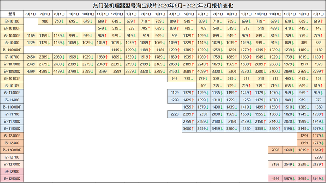The height and width of the screenshot is (183, 326).
Task: Select the i3-10100 price cell 980
Action: tap(45, 21)
